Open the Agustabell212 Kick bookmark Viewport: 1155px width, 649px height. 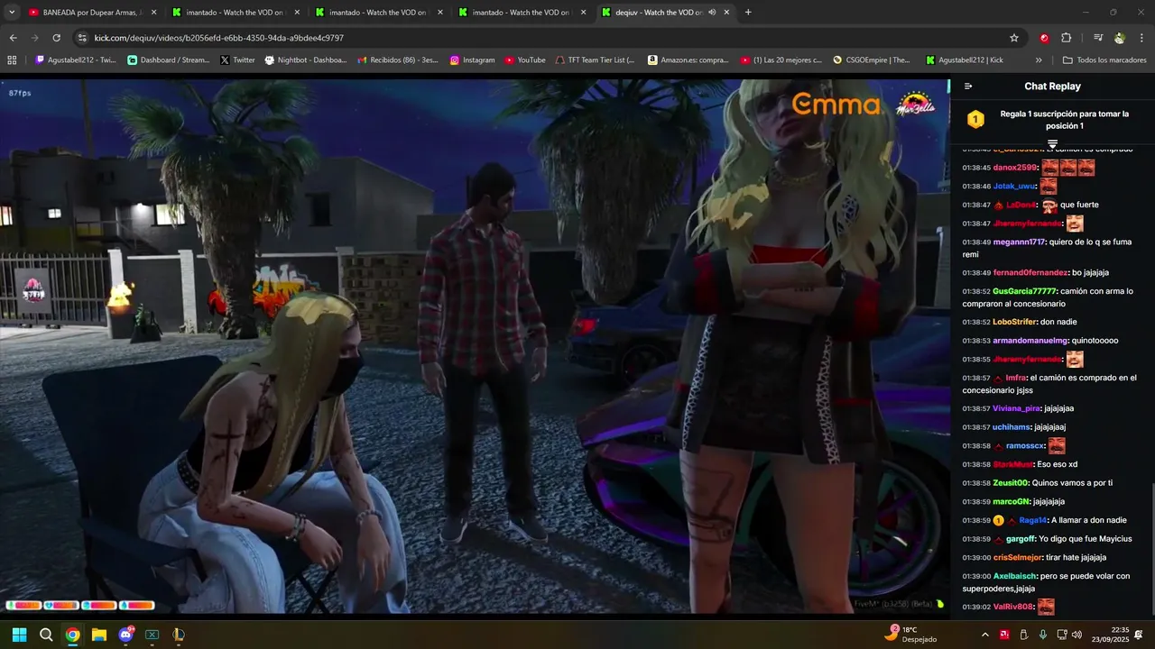point(965,60)
